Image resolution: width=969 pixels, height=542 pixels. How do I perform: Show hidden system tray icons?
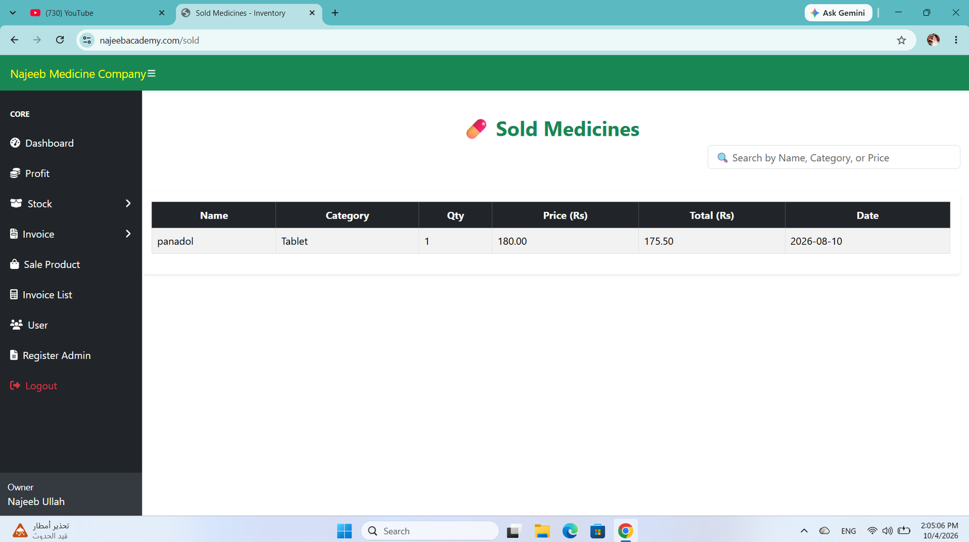click(804, 531)
